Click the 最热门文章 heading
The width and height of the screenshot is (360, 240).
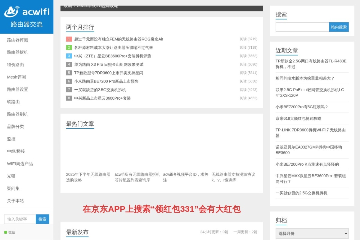click(x=80, y=124)
